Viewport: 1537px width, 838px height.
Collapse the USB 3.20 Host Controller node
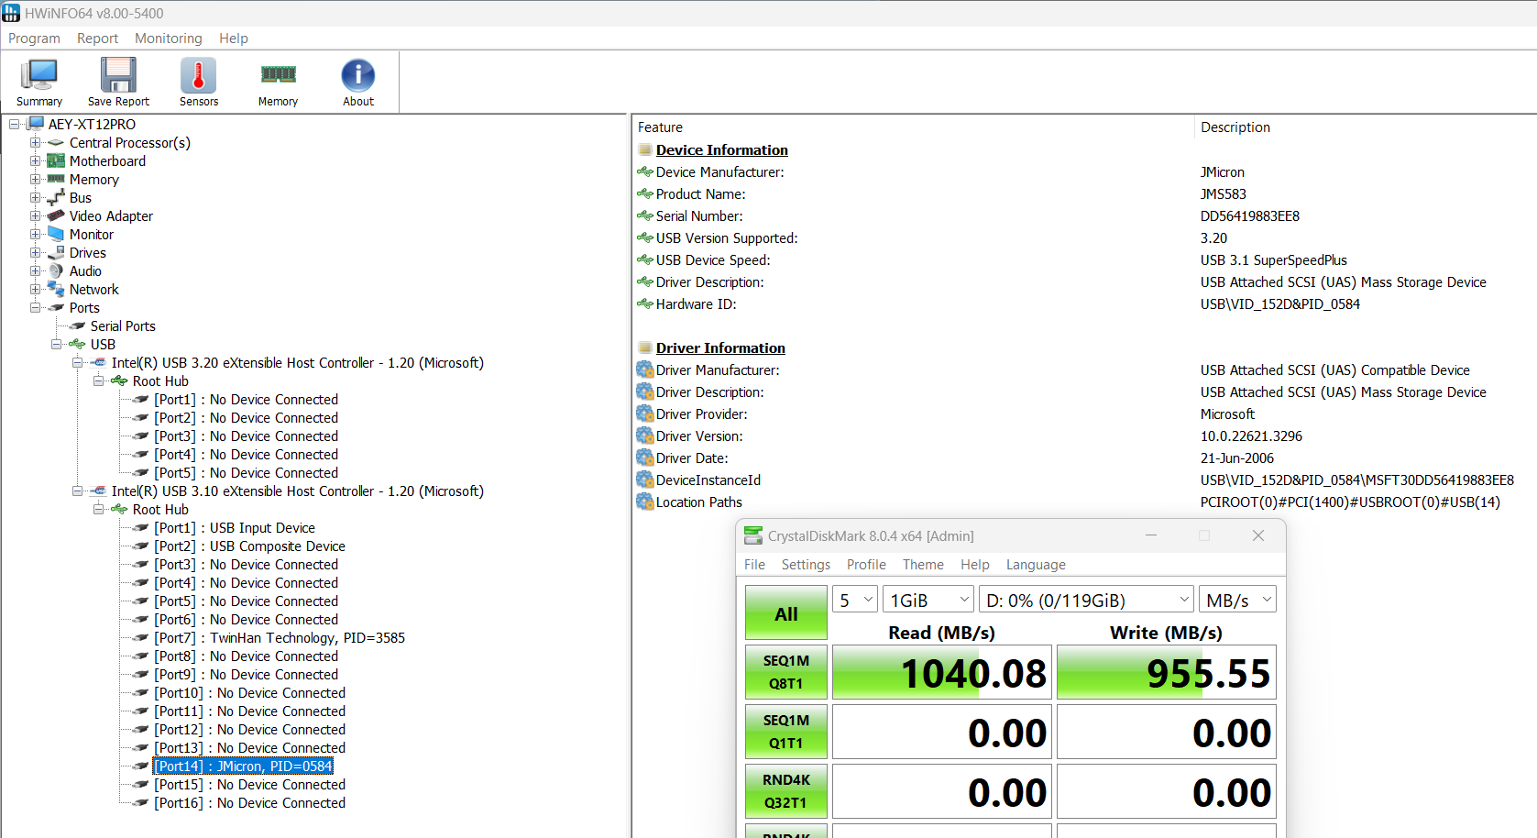pos(77,363)
